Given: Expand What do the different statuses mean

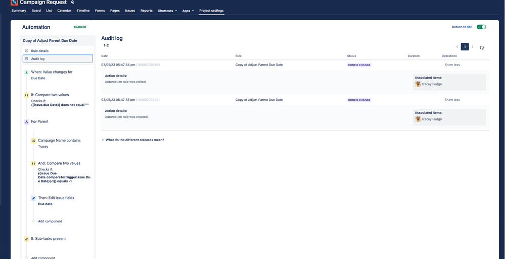Looking at the screenshot, I should (132, 140).
